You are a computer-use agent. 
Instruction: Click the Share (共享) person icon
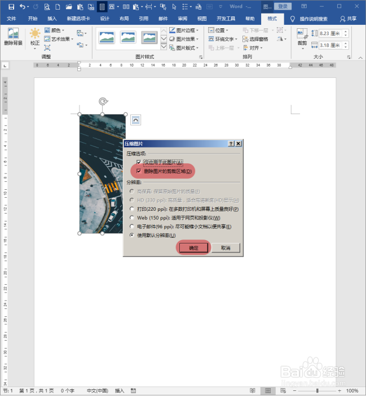click(342, 19)
